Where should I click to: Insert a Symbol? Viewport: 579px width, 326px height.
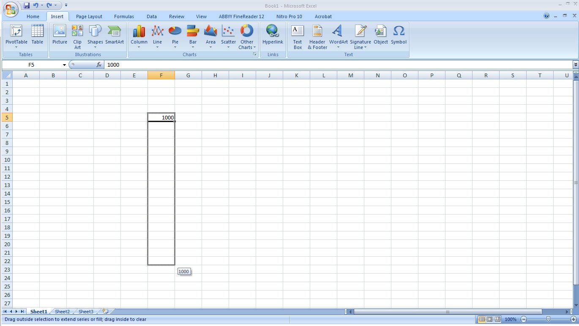[398, 36]
